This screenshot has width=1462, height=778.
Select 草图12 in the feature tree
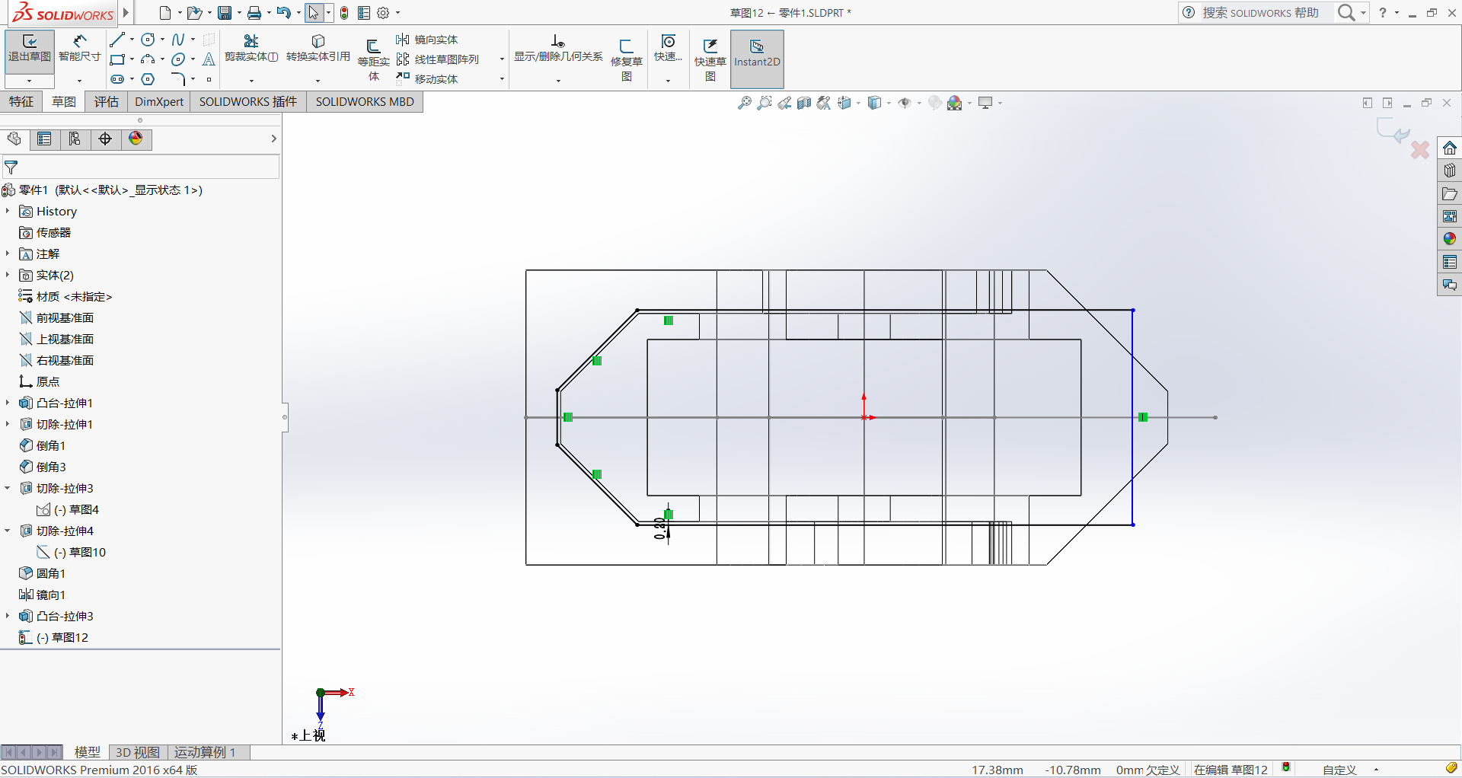click(x=70, y=637)
